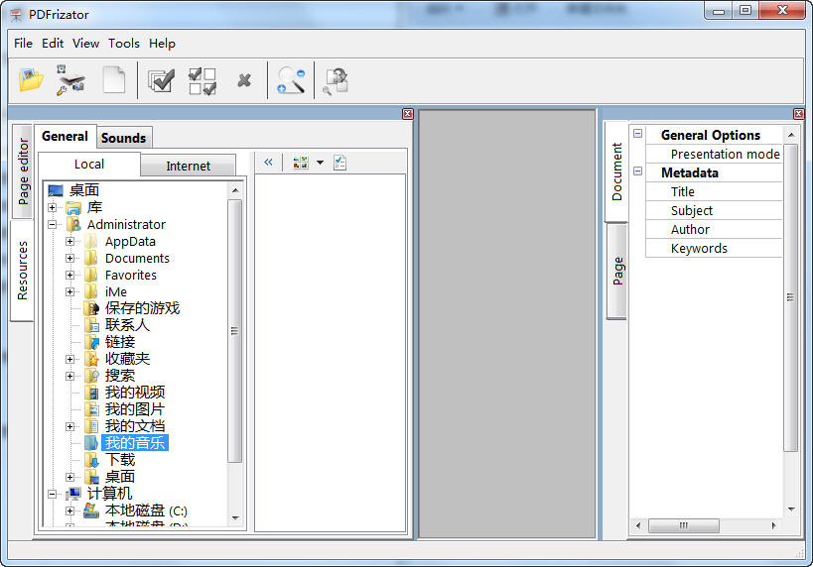Select the 下载 folder
Viewport: 813px width, 567px height.
tap(120, 460)
